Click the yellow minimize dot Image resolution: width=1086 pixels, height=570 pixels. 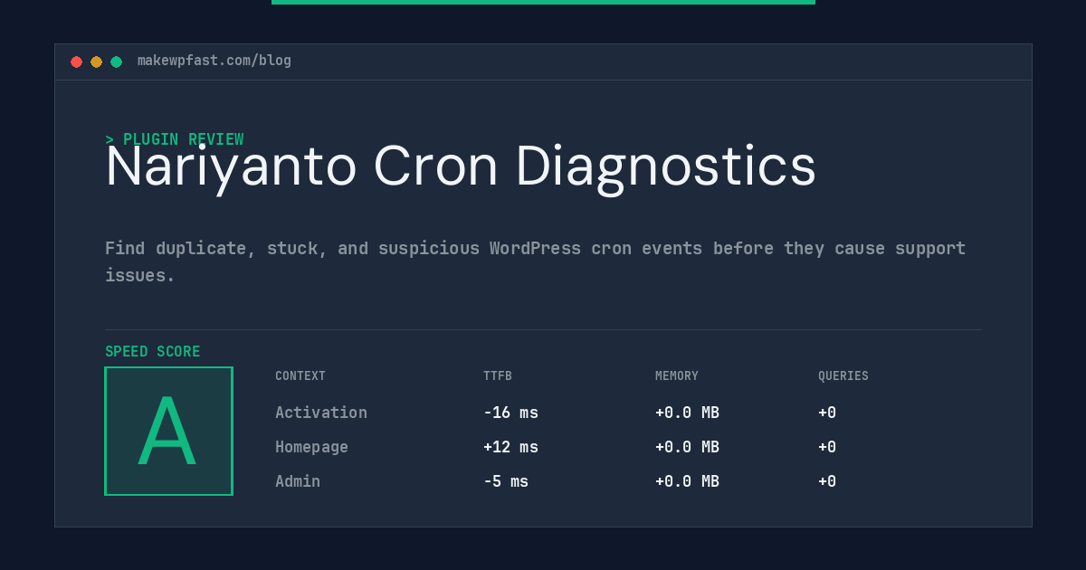[96, 62]
